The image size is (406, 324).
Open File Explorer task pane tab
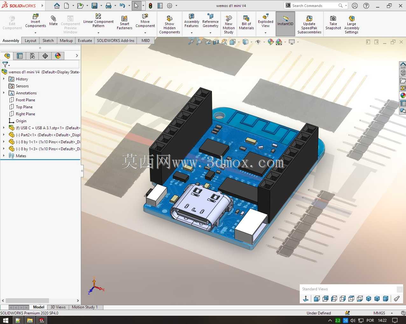tap(403, 80)
